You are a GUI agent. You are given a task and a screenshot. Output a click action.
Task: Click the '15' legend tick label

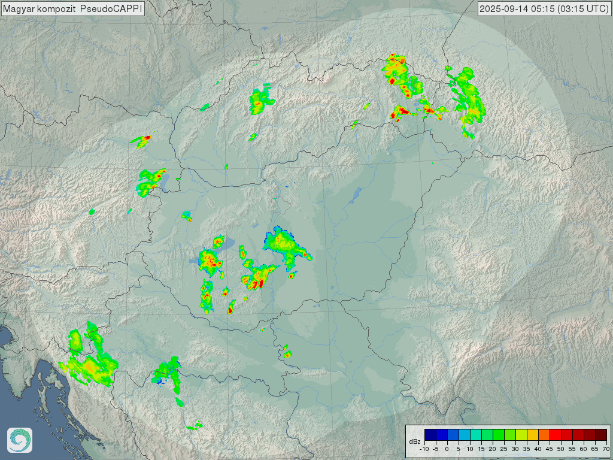tap(481, 449)
